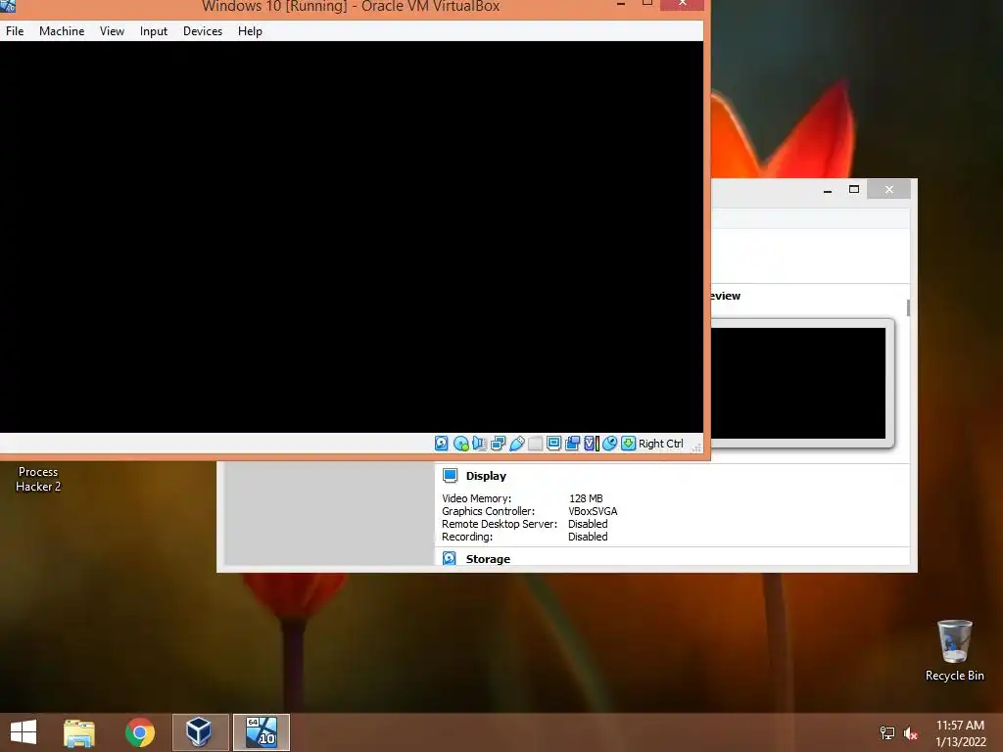Click the optical disk status icon
The image size is (1003, 752).
460,444
